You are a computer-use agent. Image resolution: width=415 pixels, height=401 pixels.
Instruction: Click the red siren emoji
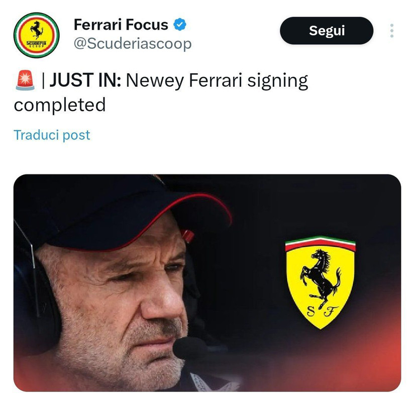coord(25,80)
